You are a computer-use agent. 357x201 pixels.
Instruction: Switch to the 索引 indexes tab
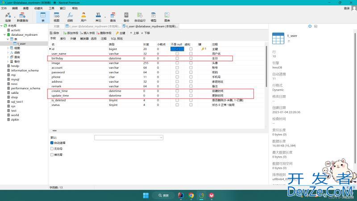tap(63, 38)
